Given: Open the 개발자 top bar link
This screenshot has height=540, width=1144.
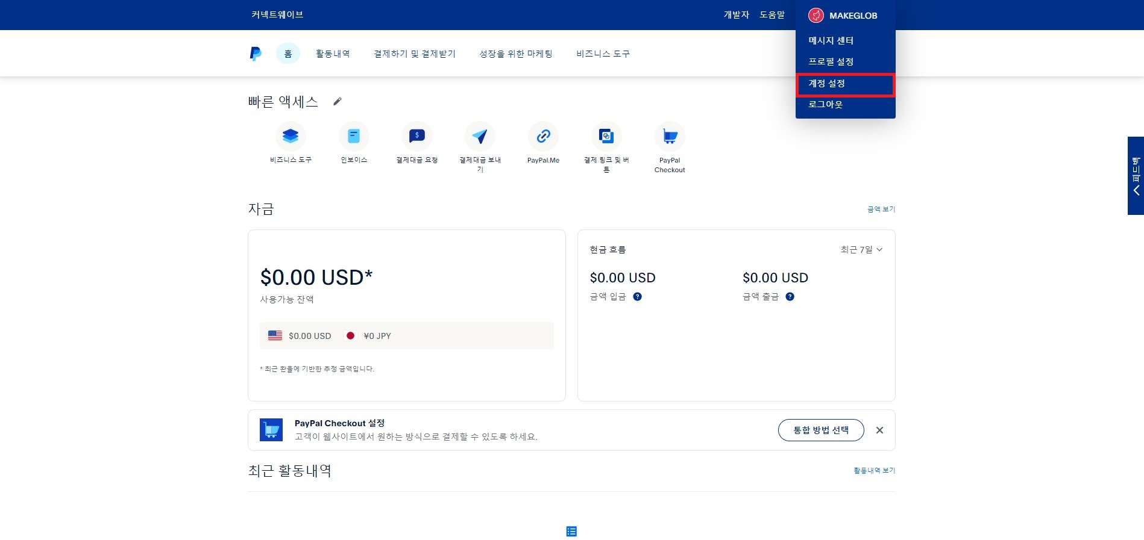Looking at the screenshot, I should click(x=737, y=15).
